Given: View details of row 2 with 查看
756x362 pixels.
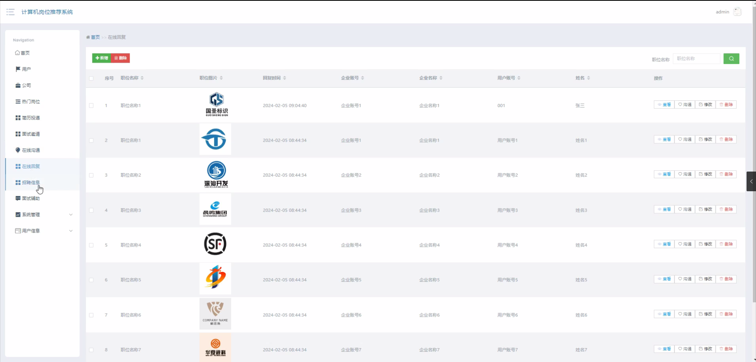Looking at the screenshot, I should [664, 139].
